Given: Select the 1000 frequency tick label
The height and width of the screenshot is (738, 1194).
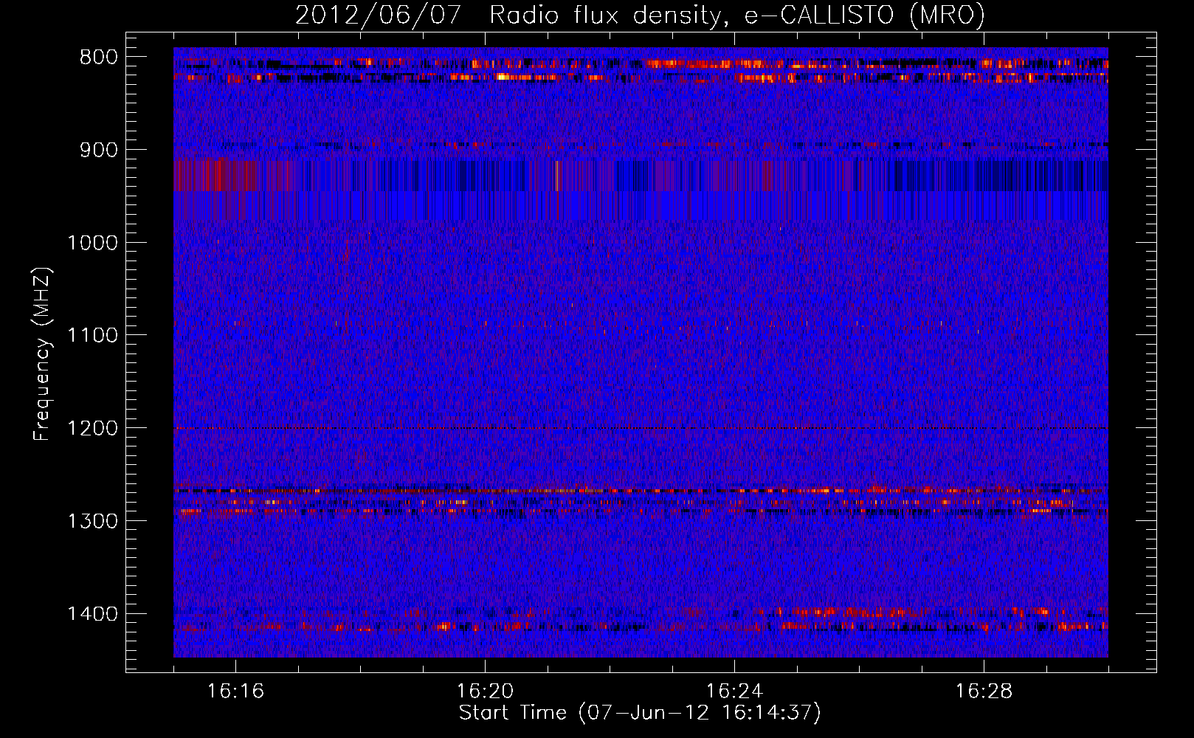Looking at the screenshot, I should coord(92,243).
